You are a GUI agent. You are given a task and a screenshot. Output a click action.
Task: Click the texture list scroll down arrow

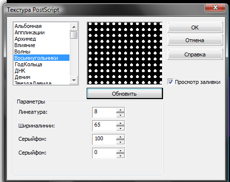pos(74,80)
